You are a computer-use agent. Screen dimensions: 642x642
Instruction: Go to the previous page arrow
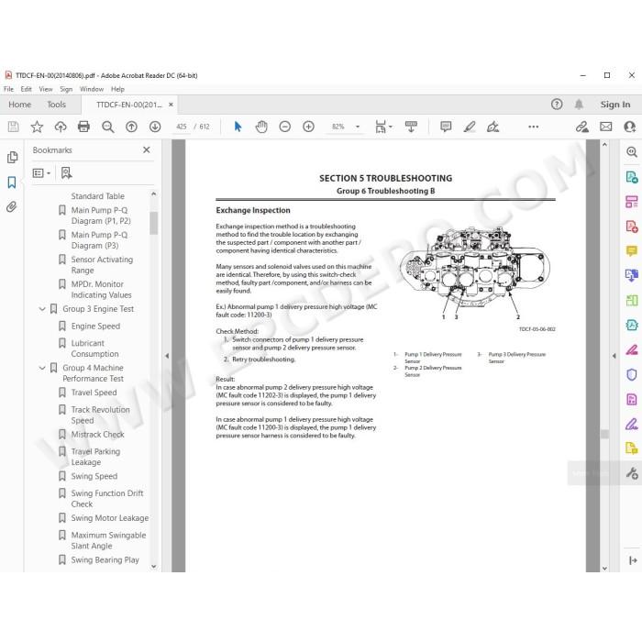[x=131, y=127]
